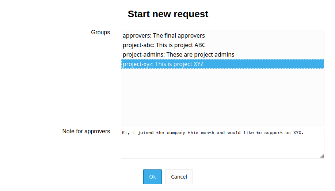
Task: Select the approvers group in the list
Action: (164, 35)
